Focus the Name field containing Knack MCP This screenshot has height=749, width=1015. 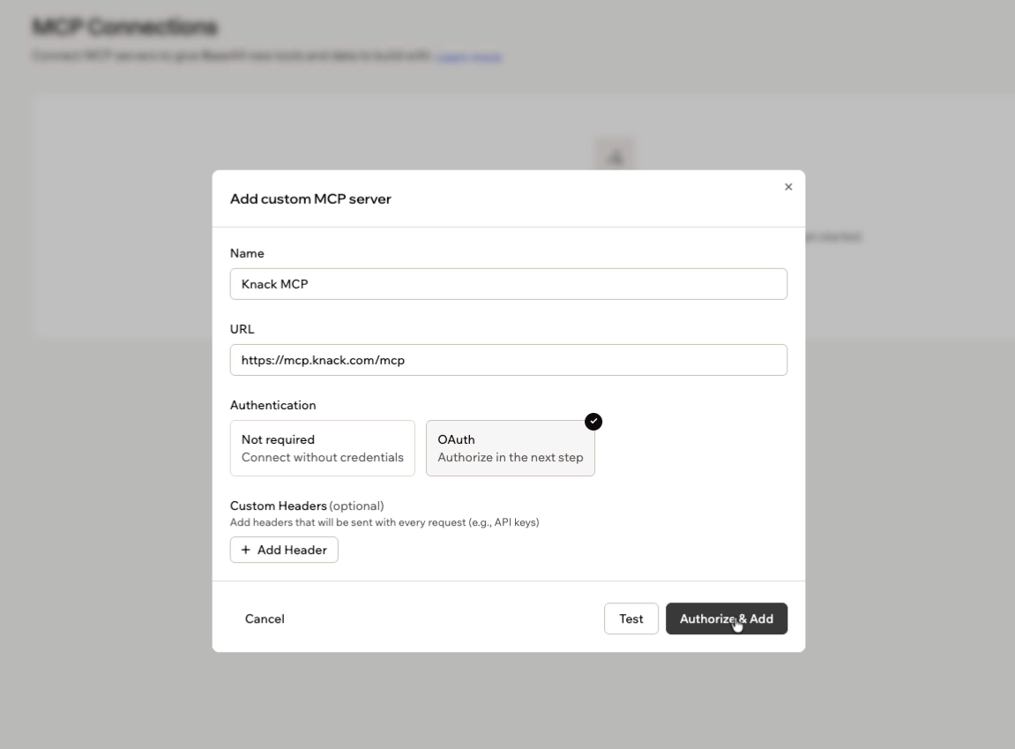pyautogui.click(x=508, y=284)
